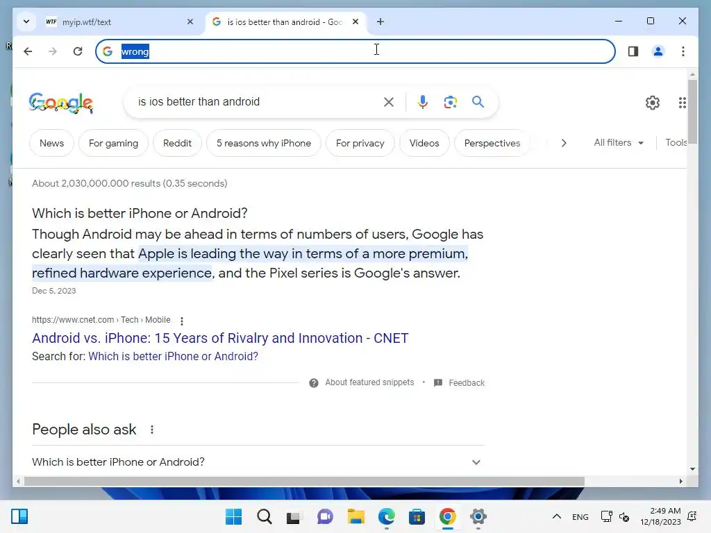
Task: Open the Google apps grid
Action: click(x=682, y=103)
